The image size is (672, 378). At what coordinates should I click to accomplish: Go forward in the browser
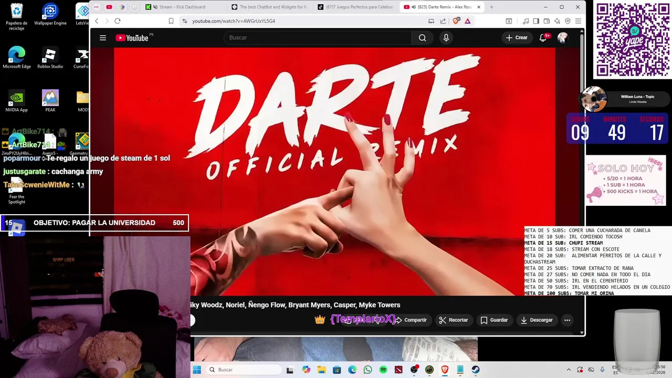tap(107, 21)
